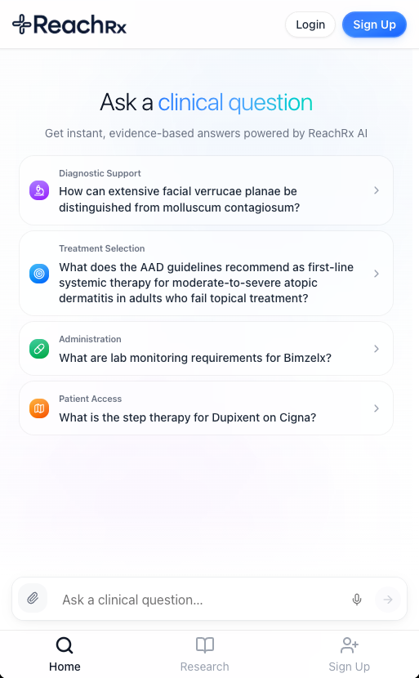Click the orange map Patient Access icon
The width and height of the screenshot is (419, 678).
(x=39, y=408)
